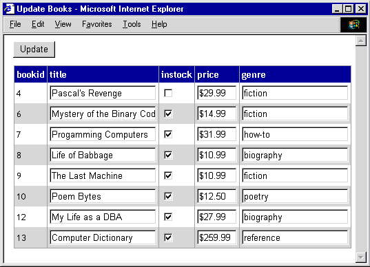Click the scrollbar up arrow
The width and height of the screenshot is (370, 267).
coord(360,41)
